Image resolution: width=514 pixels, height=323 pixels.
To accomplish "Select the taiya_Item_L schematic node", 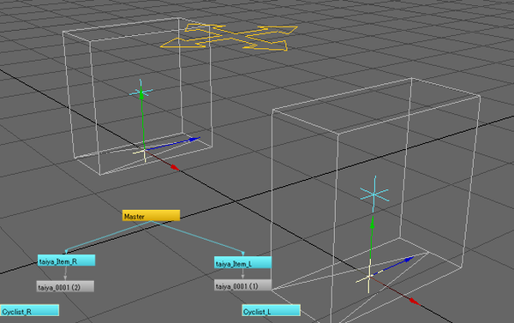I will (243, 263).
